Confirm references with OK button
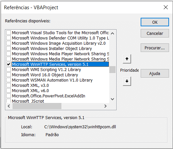The height and width of the screenshot is (149, 173). tap(155, 22)
